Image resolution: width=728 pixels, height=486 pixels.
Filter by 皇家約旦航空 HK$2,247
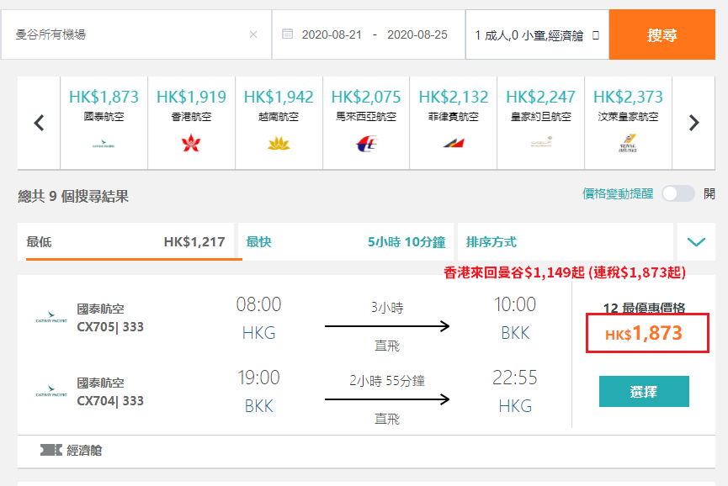(x=540, y=123)
